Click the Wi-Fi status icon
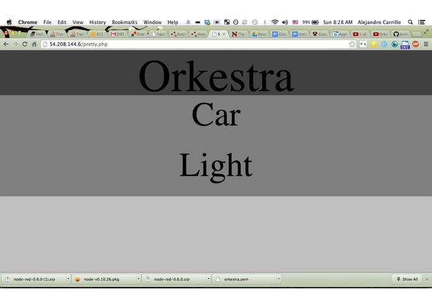432x307 pixels. (275, 22)
